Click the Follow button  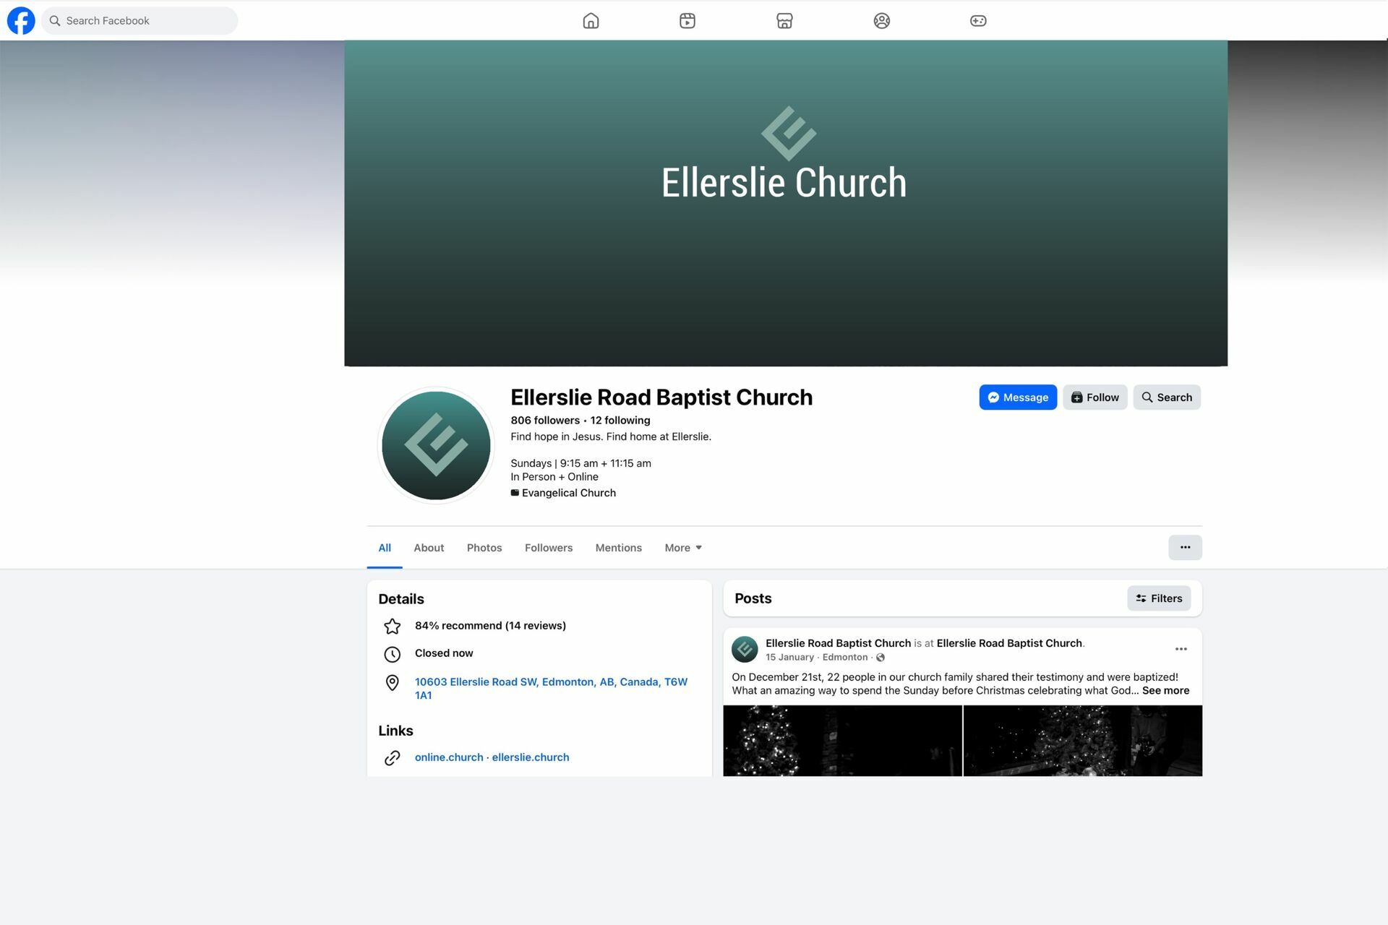(1094, 397)
